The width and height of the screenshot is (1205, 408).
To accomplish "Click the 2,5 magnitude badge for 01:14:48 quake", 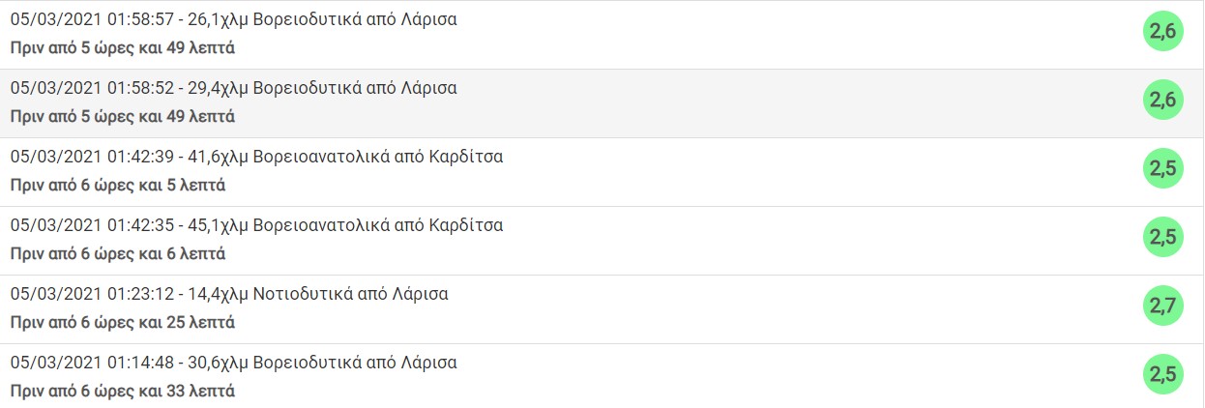I will 1162,375.
